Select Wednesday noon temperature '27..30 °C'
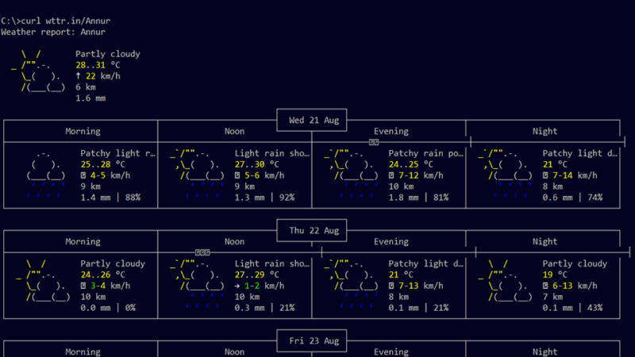Screen dimensions: 635x357 pos(256,164)
